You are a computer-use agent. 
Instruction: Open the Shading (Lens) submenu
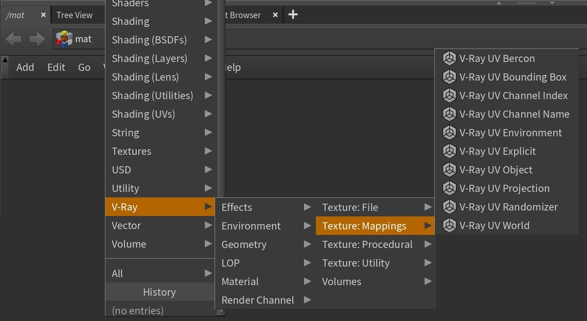(x=161, y=77)
